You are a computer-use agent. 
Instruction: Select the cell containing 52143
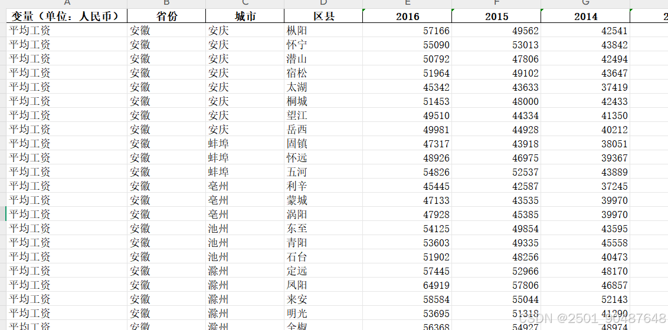(585, 299)
